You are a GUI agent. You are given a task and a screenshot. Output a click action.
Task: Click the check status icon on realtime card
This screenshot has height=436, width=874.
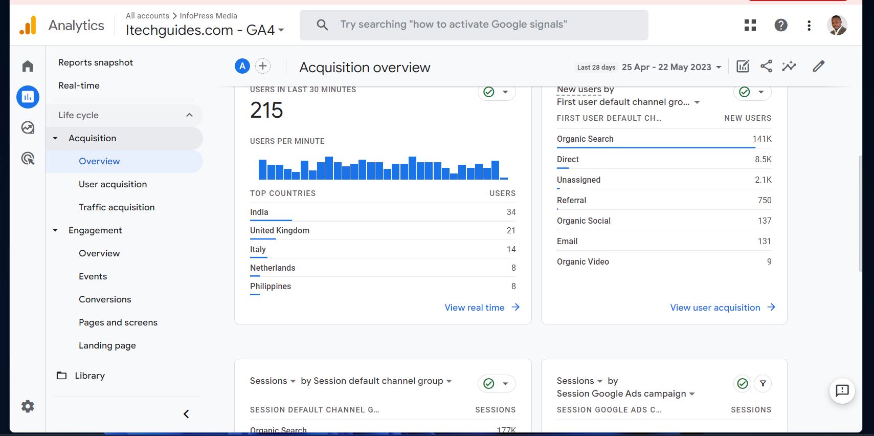point(489,92)
